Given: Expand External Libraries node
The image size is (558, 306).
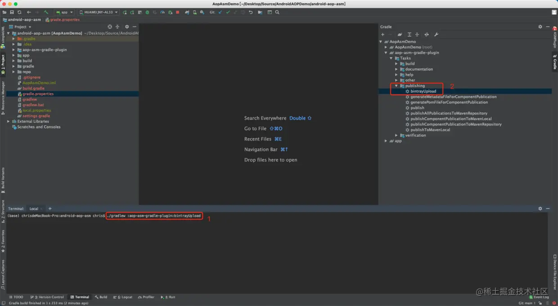Looking at the screenshot, I should [8, 121].
